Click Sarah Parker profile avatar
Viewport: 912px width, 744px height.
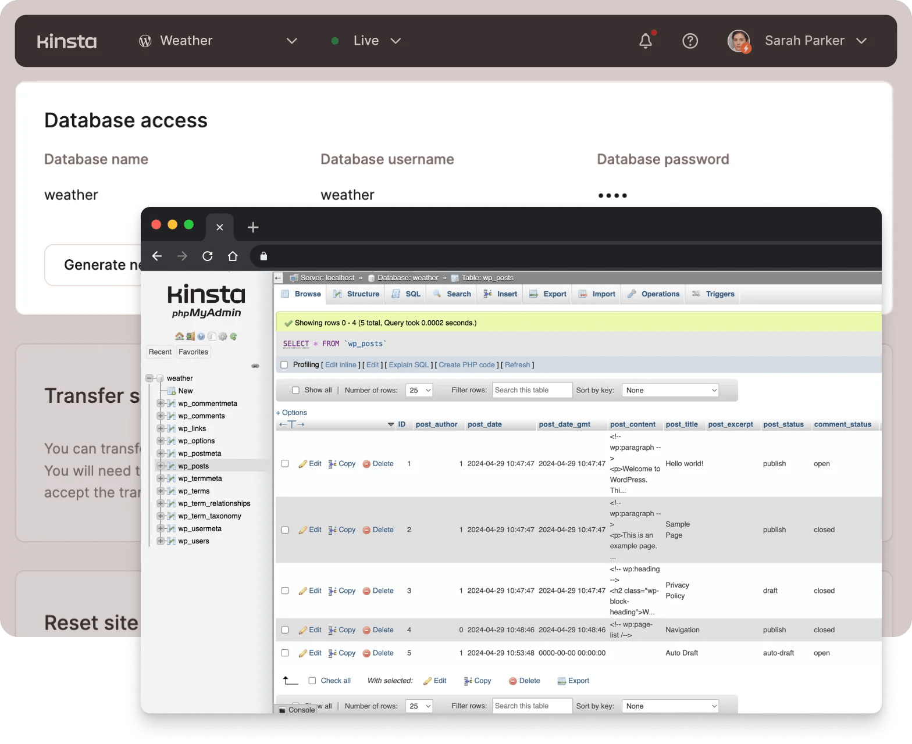tap(739, 41)
